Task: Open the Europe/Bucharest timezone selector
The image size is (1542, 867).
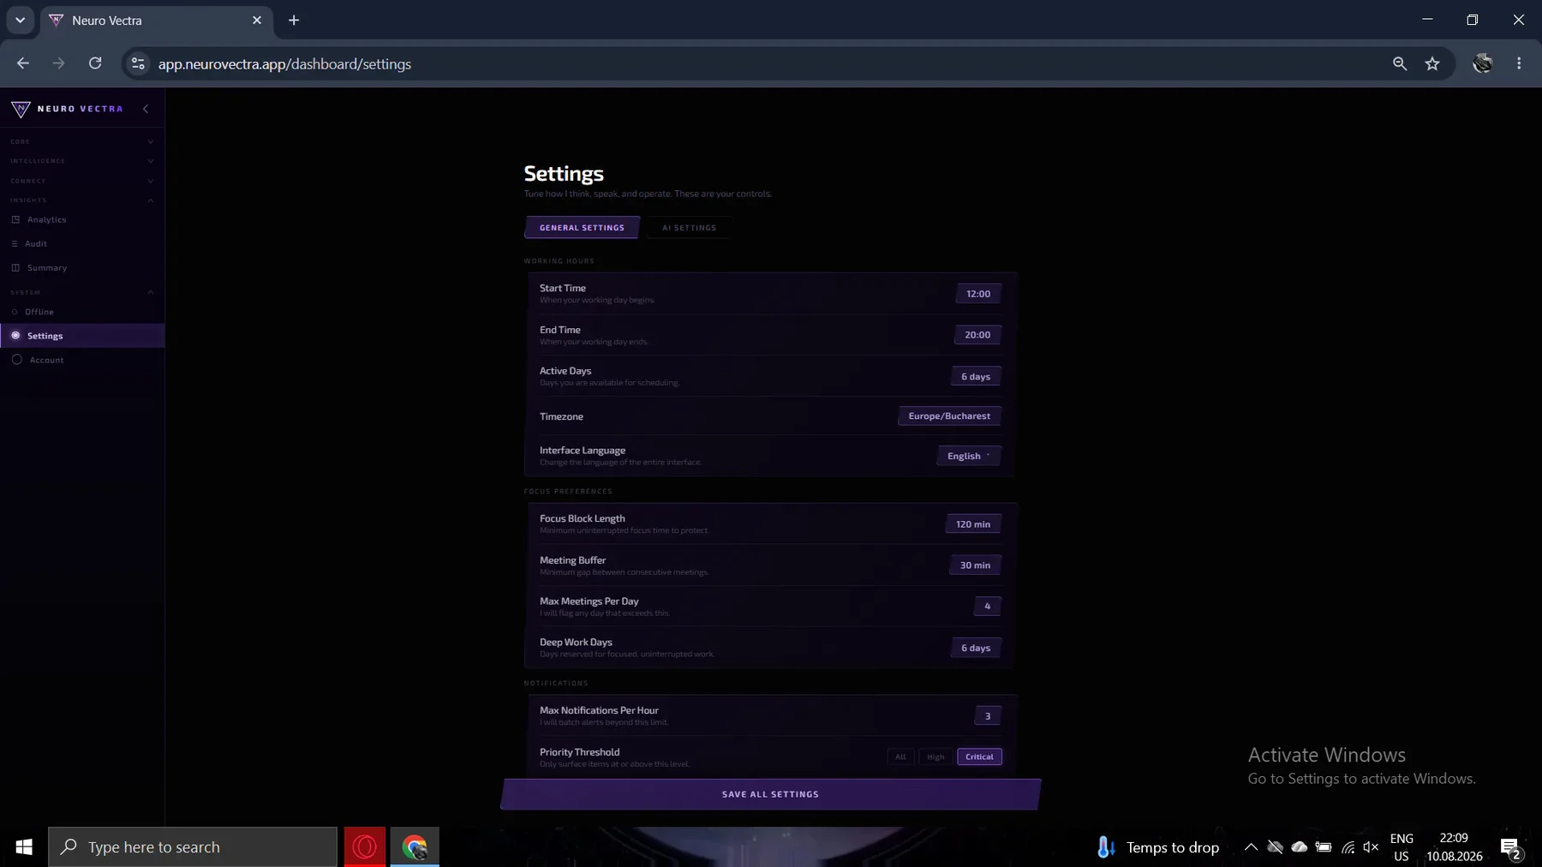Action: coord(949,416)
